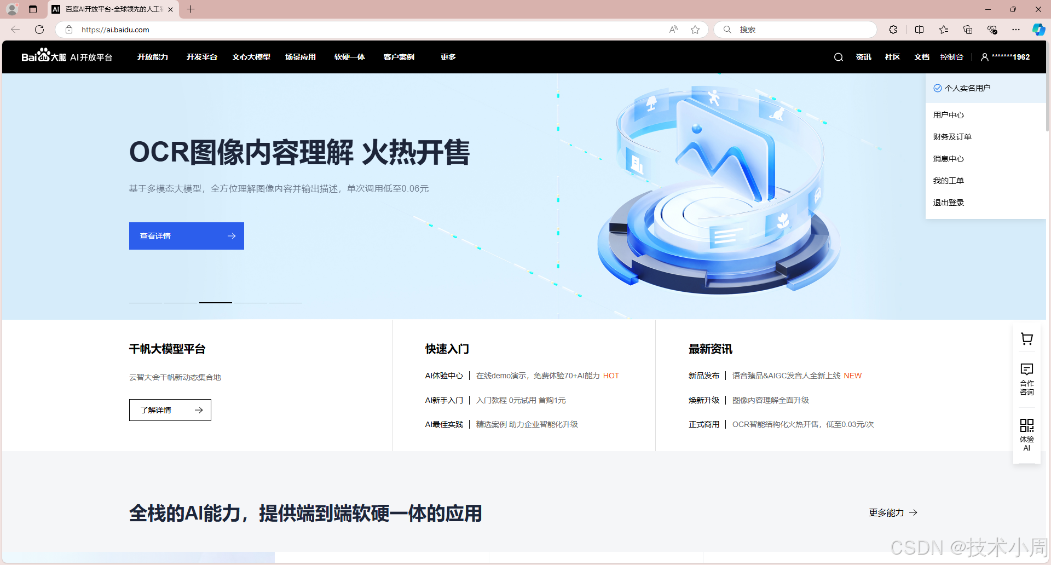The width and height of the screenshot is (1051, 565).
Task: Click the browser 搜索 search box
Action: click(795, 30)
